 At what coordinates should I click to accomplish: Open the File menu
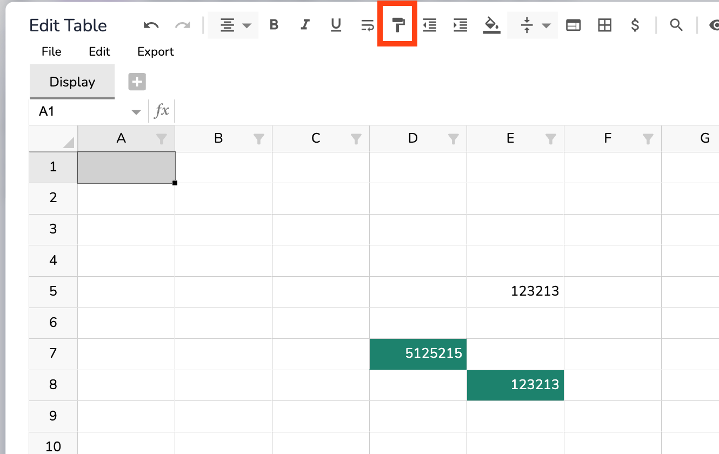click(51, 52)
